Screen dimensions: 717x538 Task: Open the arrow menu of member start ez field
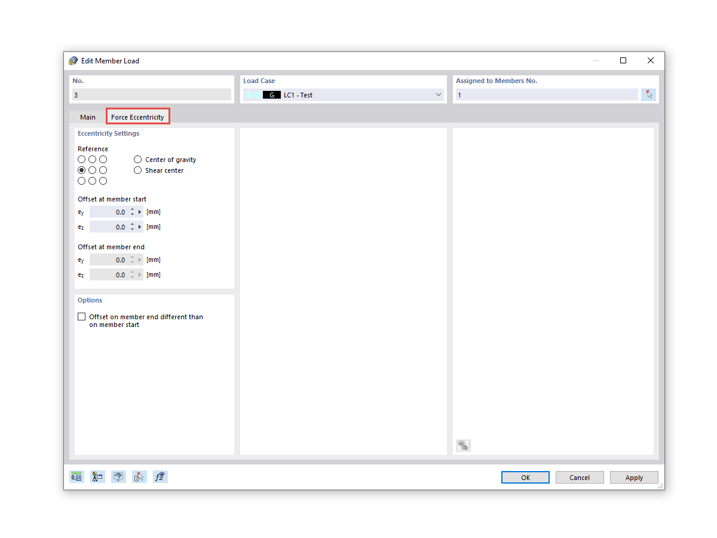click(140, 227)
